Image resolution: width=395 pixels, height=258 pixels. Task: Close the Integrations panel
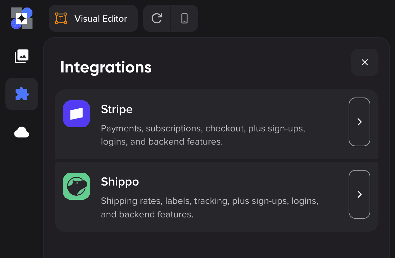[x=365, y=62]
